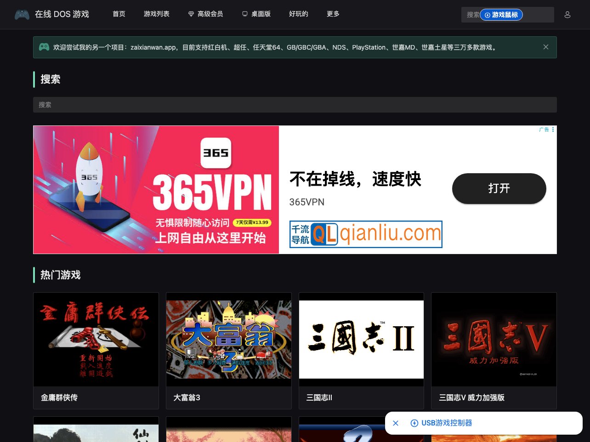The height and width of the screenshot is (442, 590).
Task: Click the 打开 button on the 365VPN ad
Action: click(x=499, y=188)
